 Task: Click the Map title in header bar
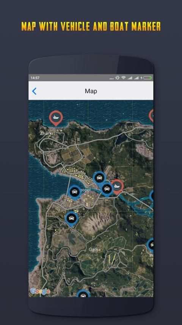[x=91, y=91]
